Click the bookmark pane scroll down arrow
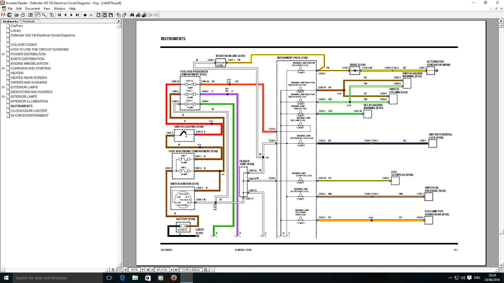 point(119,265)
